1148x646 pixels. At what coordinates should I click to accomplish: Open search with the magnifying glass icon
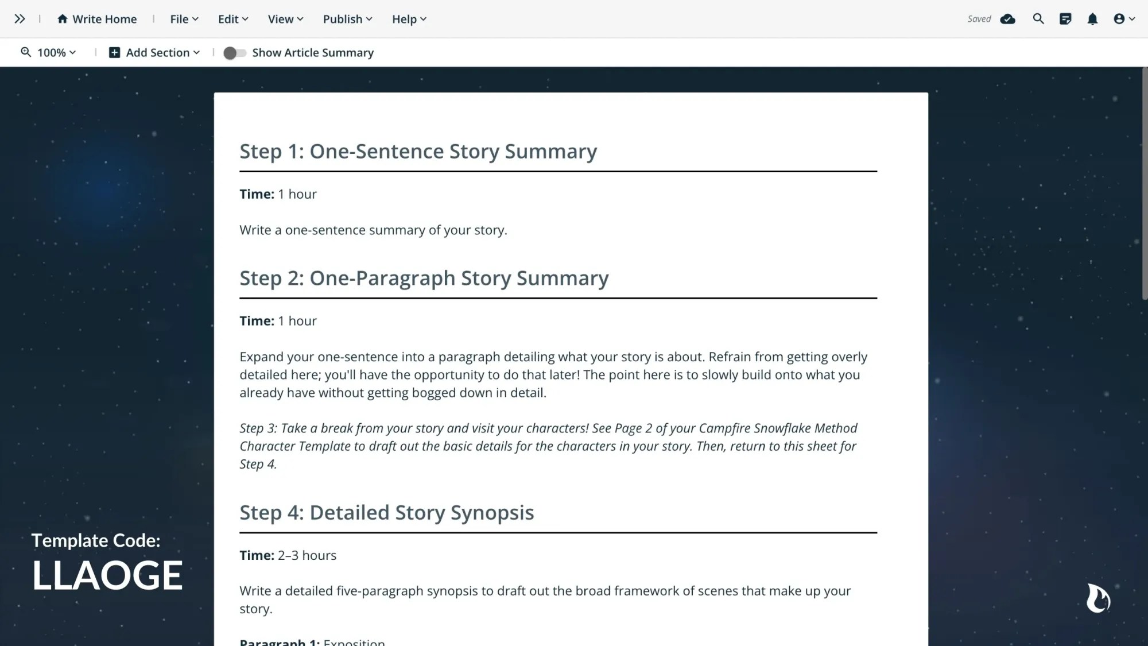(x=1038, y=18)
